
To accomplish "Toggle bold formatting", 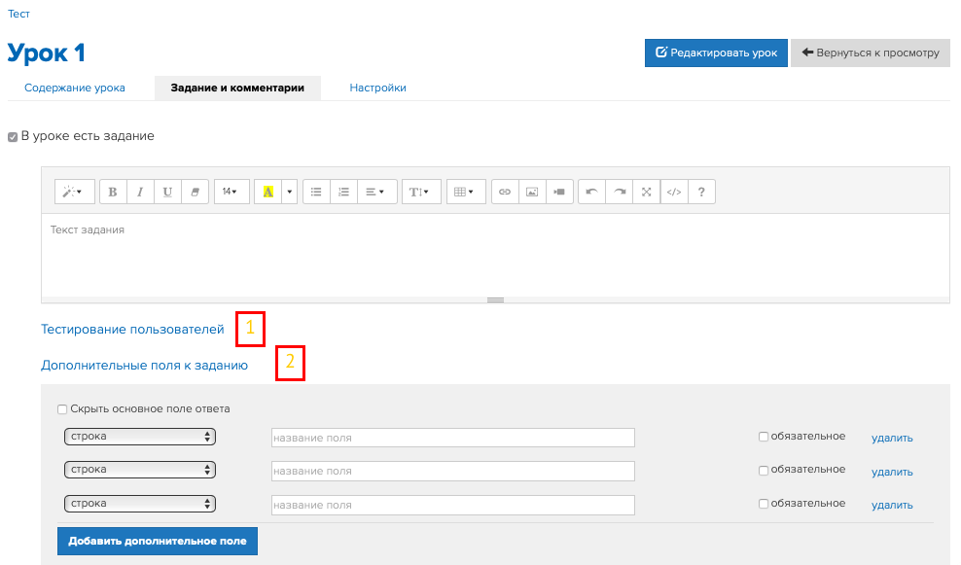I will [x=113, y=192].
